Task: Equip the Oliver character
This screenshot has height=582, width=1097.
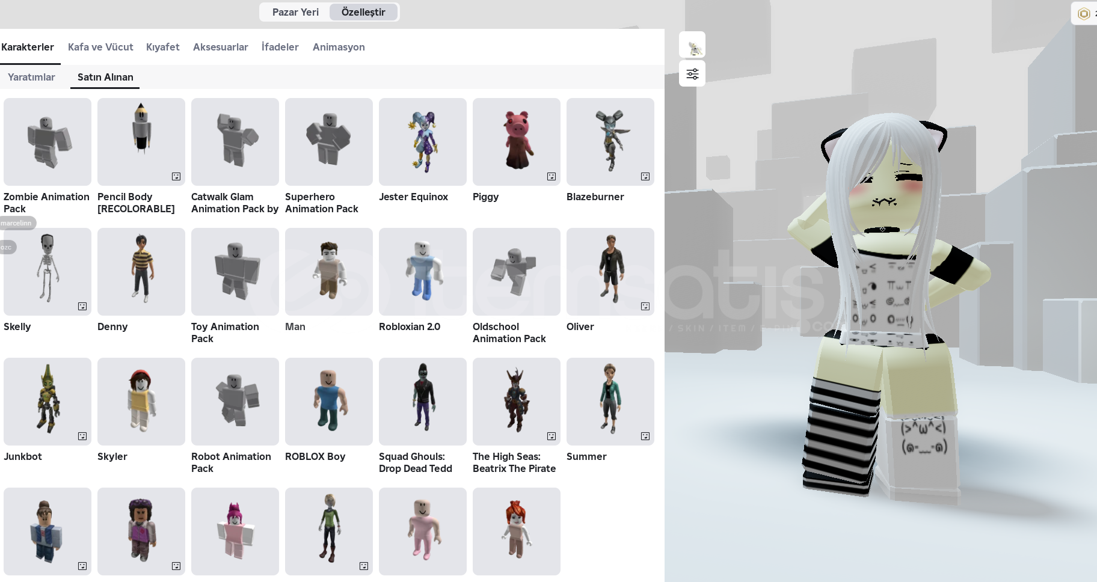Action: point(610,272)
